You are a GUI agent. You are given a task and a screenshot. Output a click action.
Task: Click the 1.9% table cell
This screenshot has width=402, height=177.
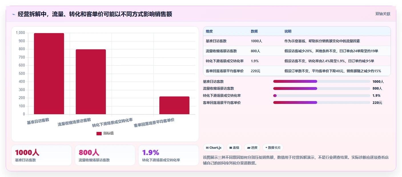255,61
